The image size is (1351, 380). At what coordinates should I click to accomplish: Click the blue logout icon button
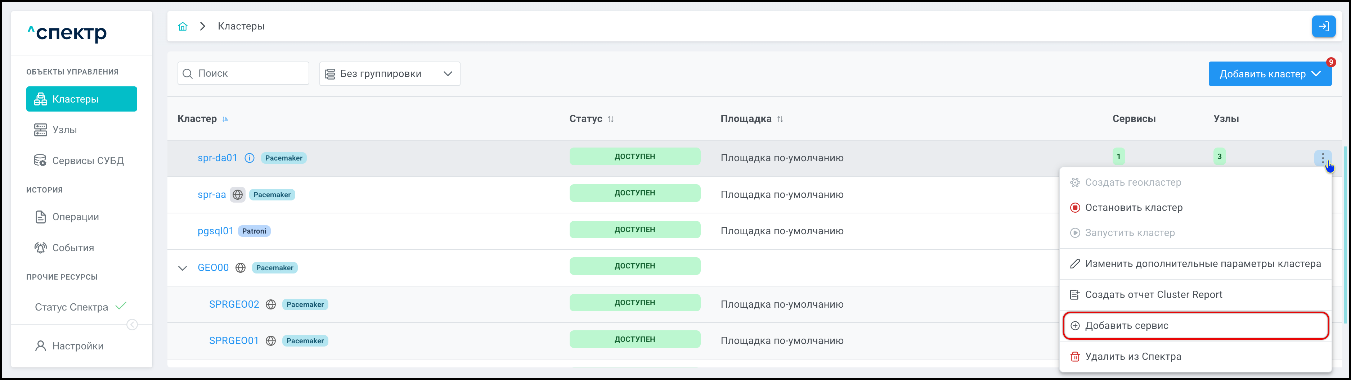point(1323,26)
